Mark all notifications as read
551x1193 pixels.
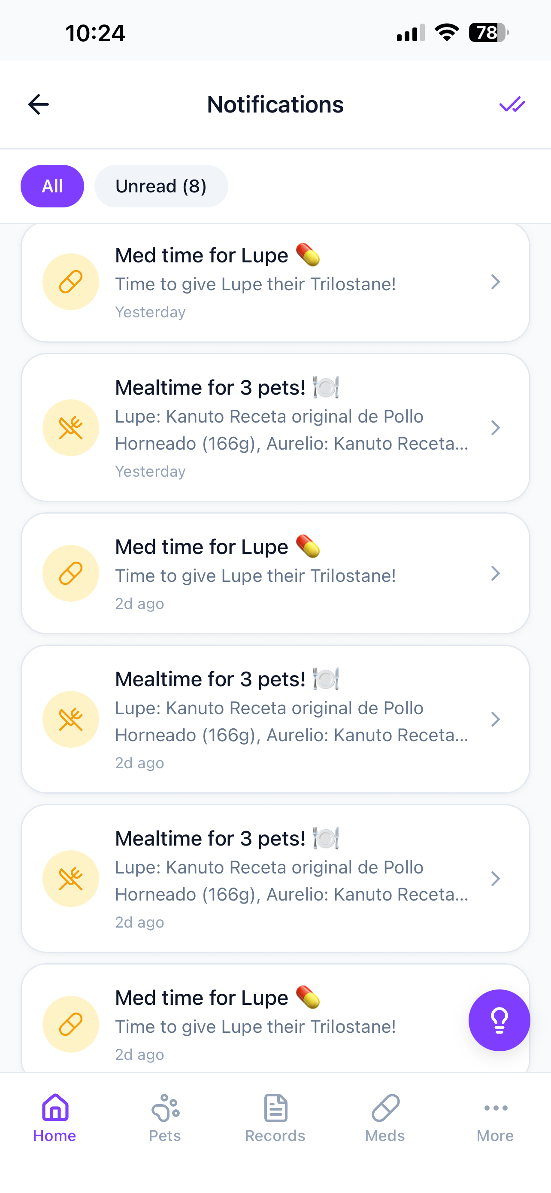[512, 104]
